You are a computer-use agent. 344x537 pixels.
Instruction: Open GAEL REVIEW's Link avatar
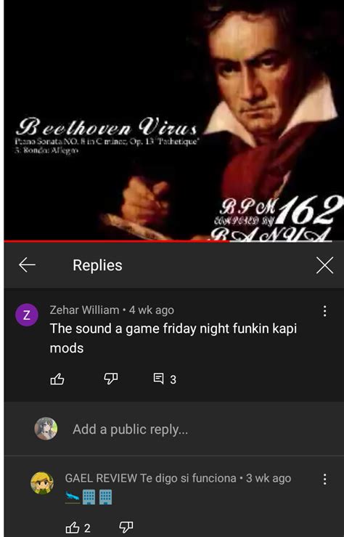click(x=42, y=483)
